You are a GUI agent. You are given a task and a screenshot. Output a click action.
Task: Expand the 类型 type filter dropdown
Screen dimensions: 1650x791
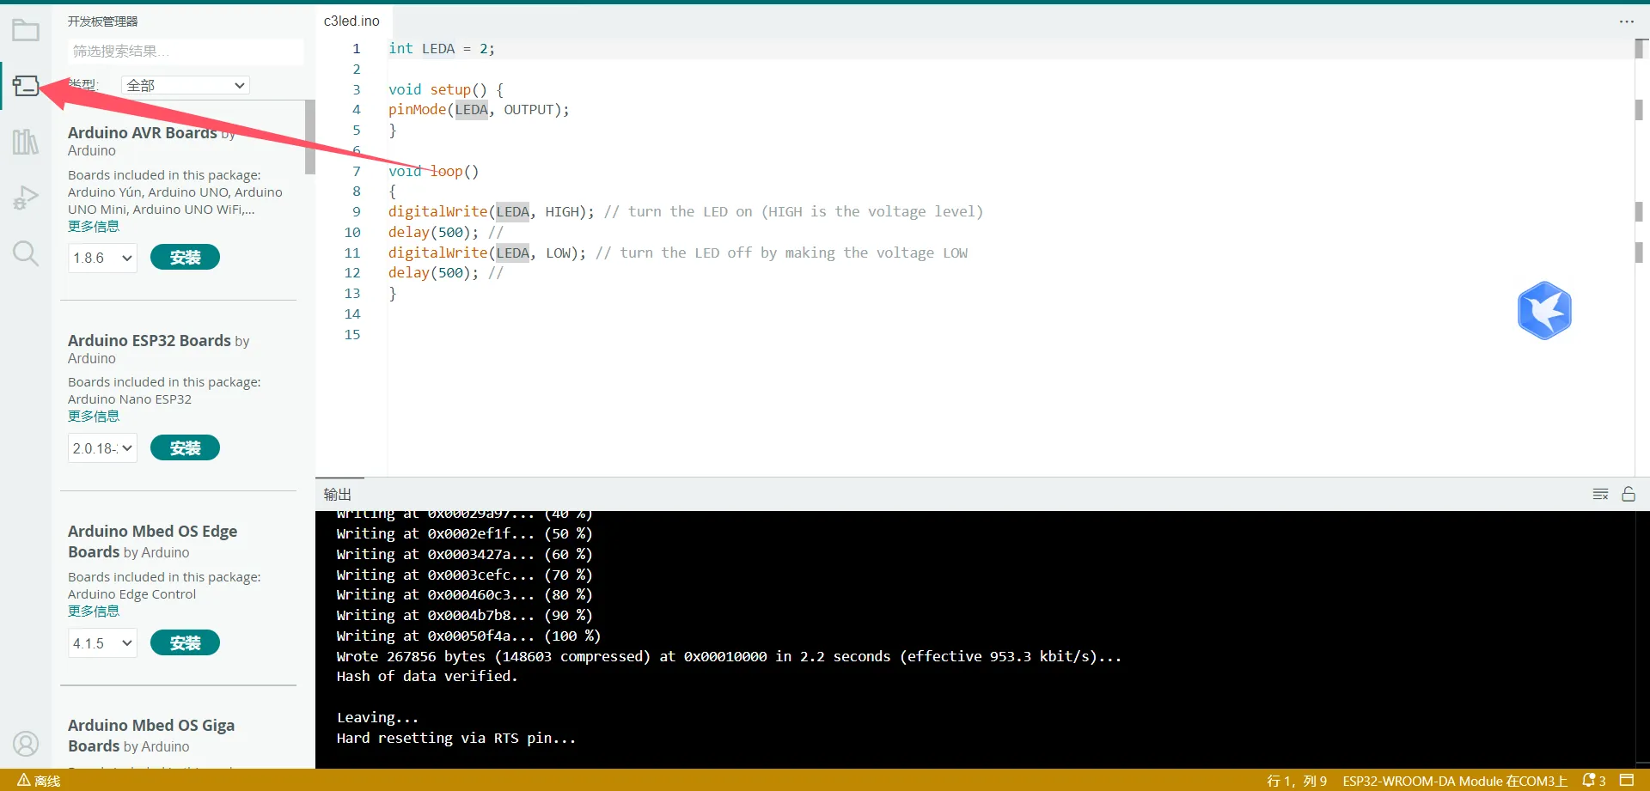pyautogui.click(x=186, y=85)
